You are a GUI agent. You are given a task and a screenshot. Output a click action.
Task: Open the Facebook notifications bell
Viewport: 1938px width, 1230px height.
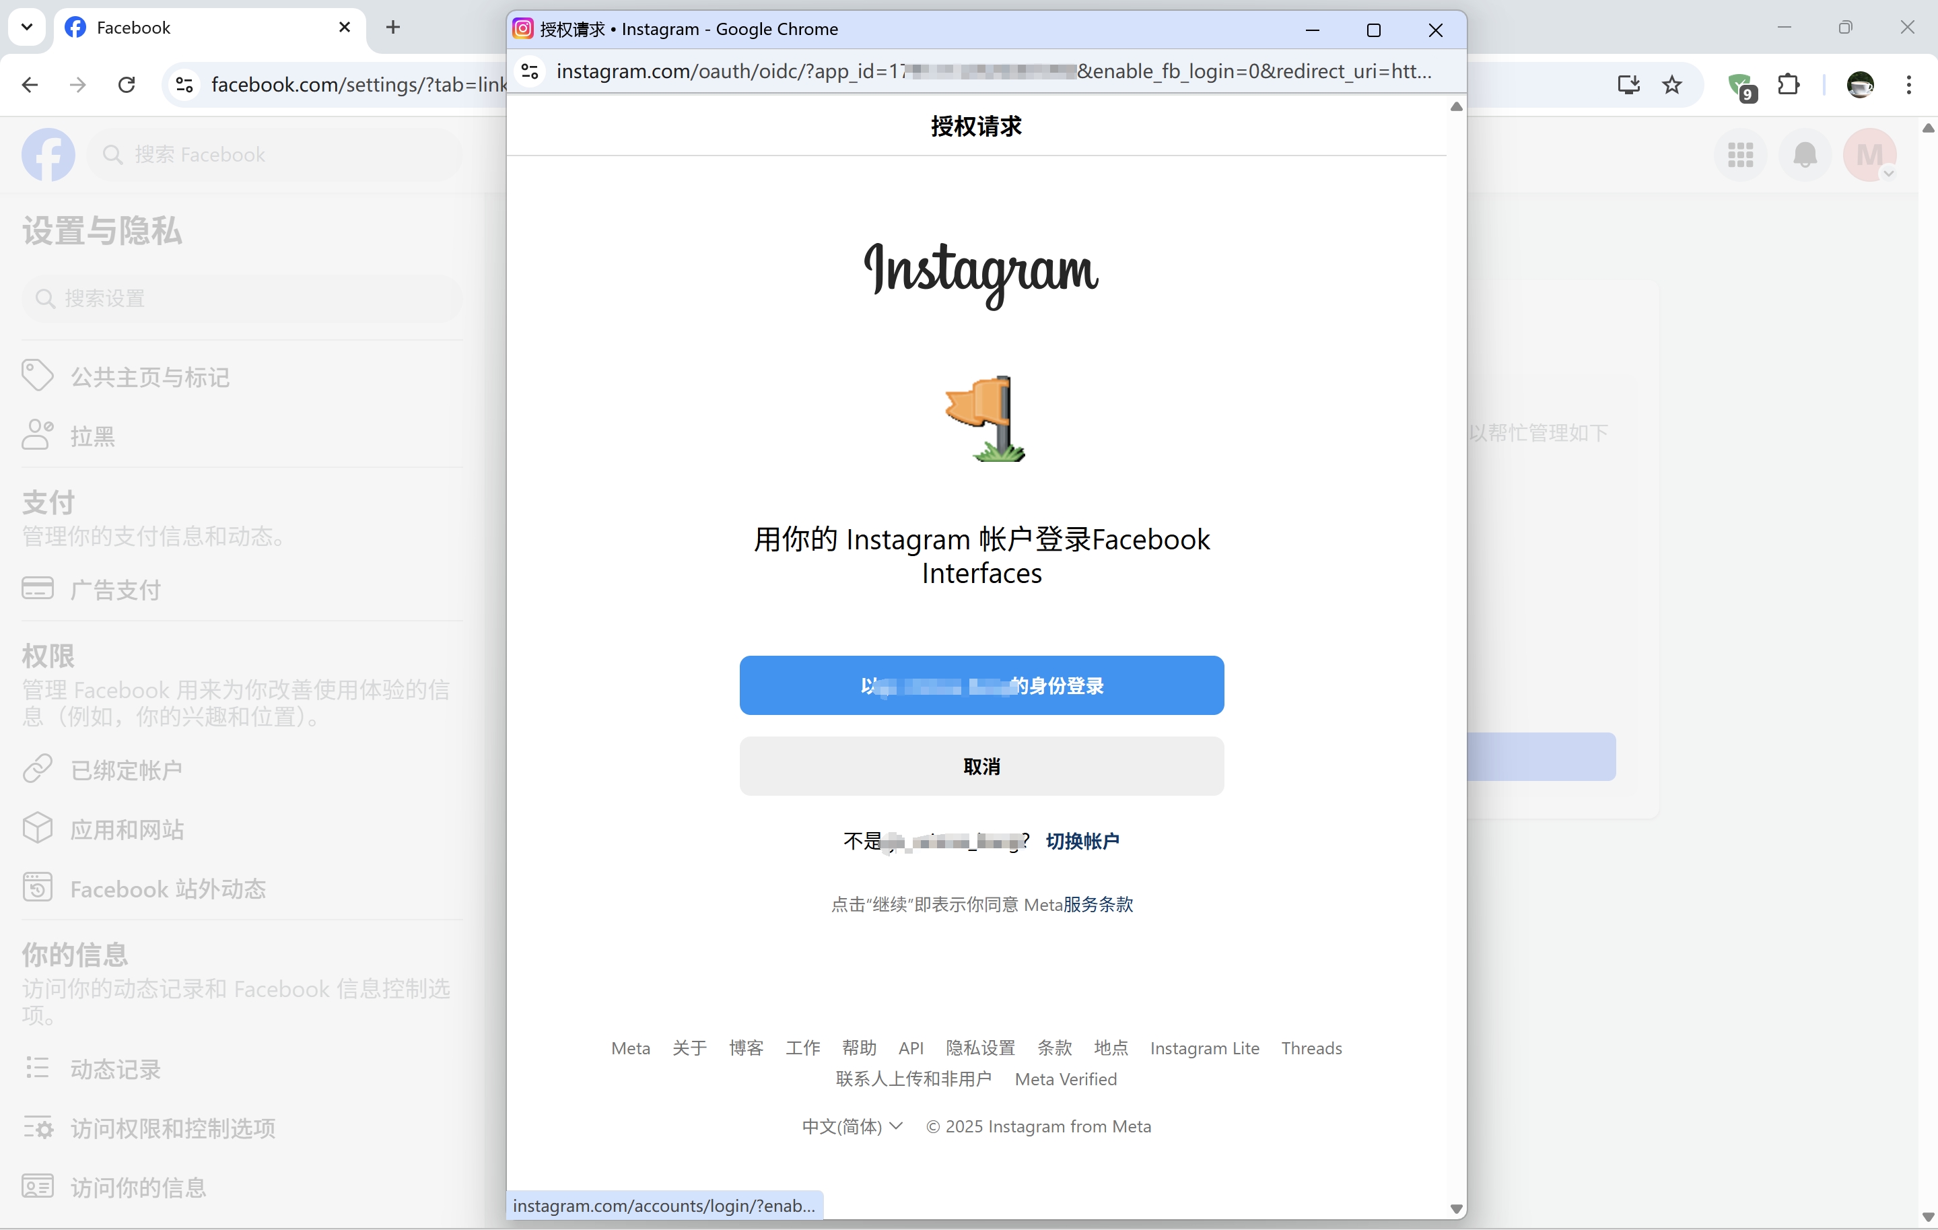(x=1805, y=155)
